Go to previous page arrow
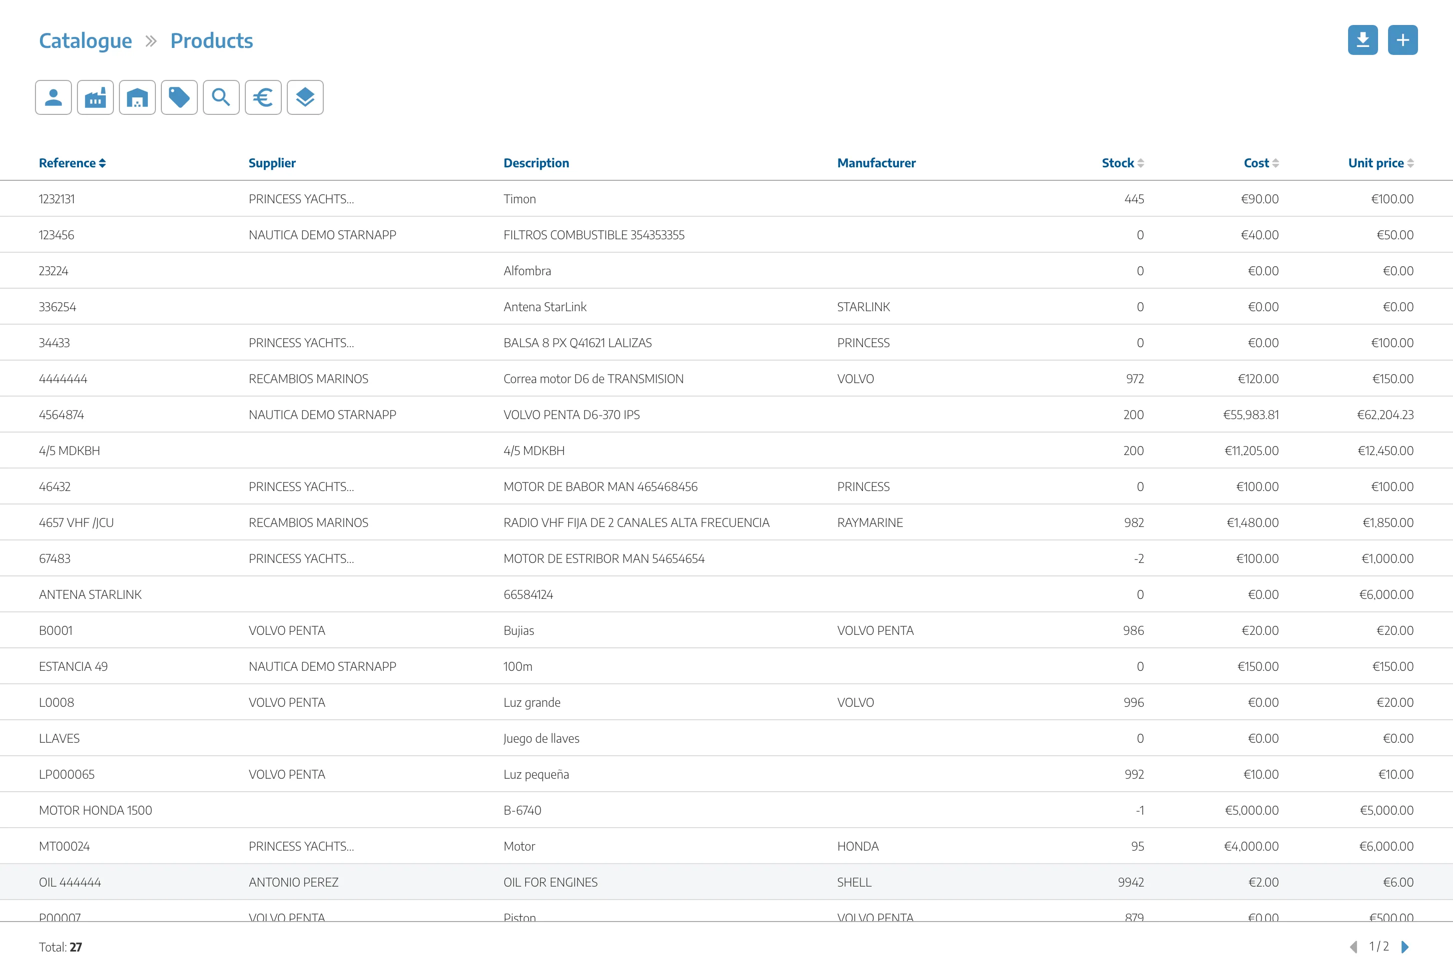Viewport: 1453px width, 971px height. pyautogui.click(x=1353, y=947)
